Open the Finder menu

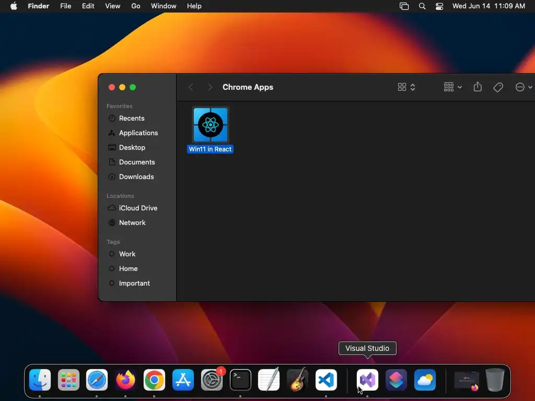point(39,6)
